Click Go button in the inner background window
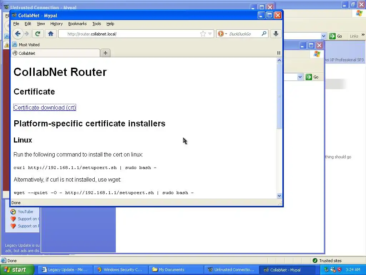This screenshot has width=366, height=275. [312, 77]
